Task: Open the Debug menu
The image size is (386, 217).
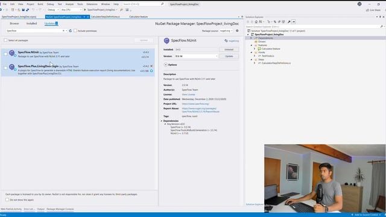Action: pos(50,4)
